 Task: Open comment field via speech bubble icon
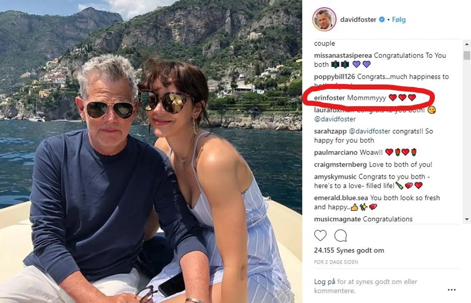(x=340, y=236)
